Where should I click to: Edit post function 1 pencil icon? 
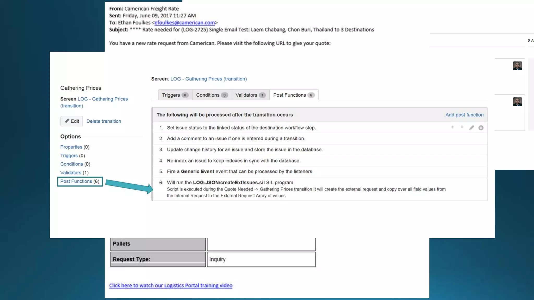(x=472, y=128)
